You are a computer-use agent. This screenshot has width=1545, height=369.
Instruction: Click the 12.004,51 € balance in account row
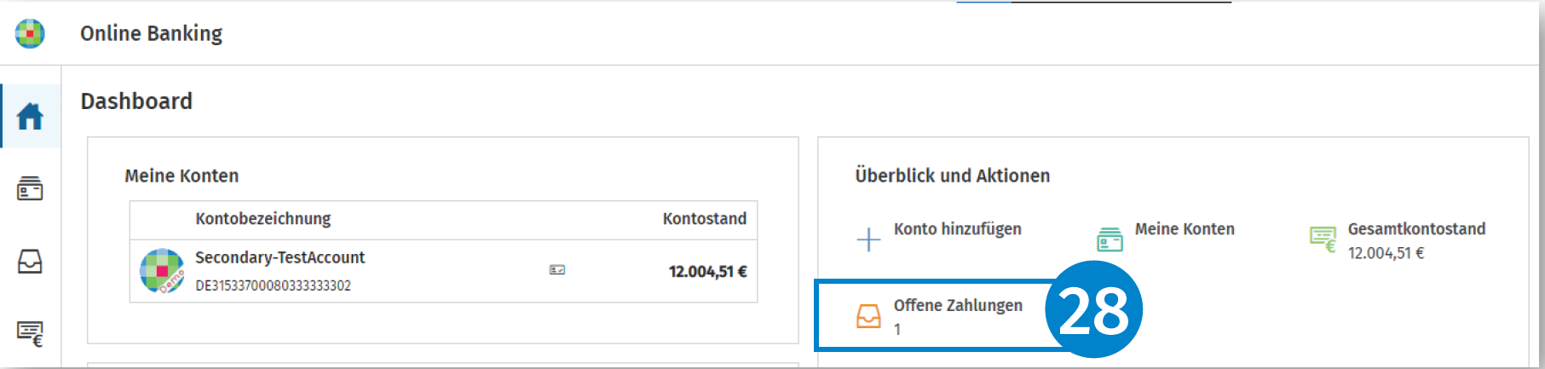click(707, 272)
